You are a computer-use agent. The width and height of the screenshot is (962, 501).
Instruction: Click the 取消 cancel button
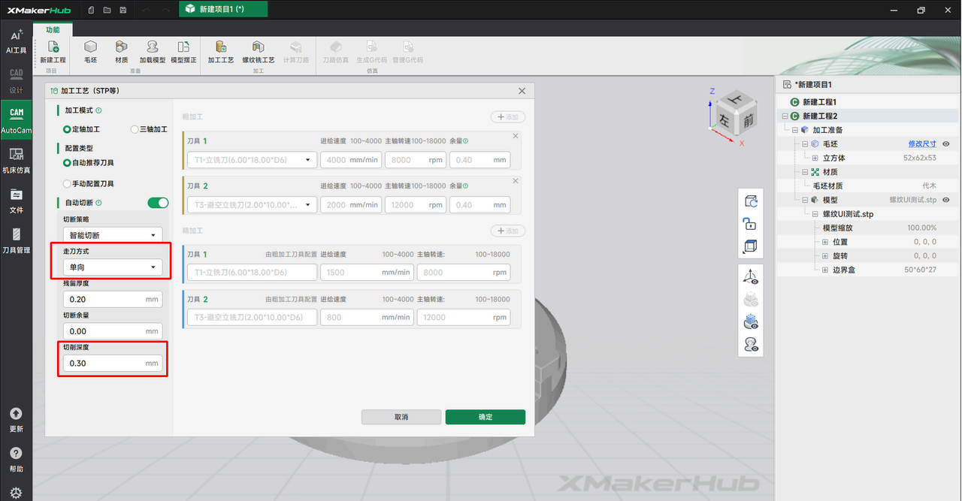pyautogui.click(x=401, y=417)
